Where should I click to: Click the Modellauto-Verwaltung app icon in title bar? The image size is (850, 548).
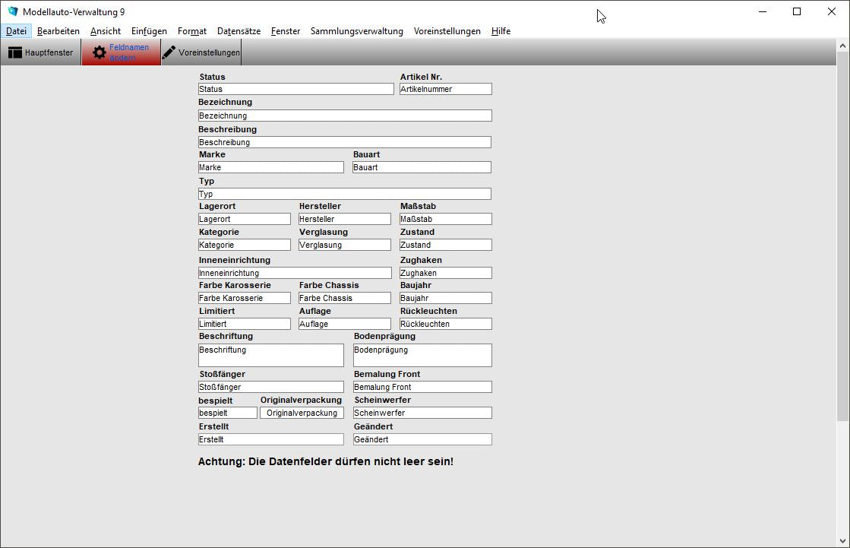(x=11, y=11)
